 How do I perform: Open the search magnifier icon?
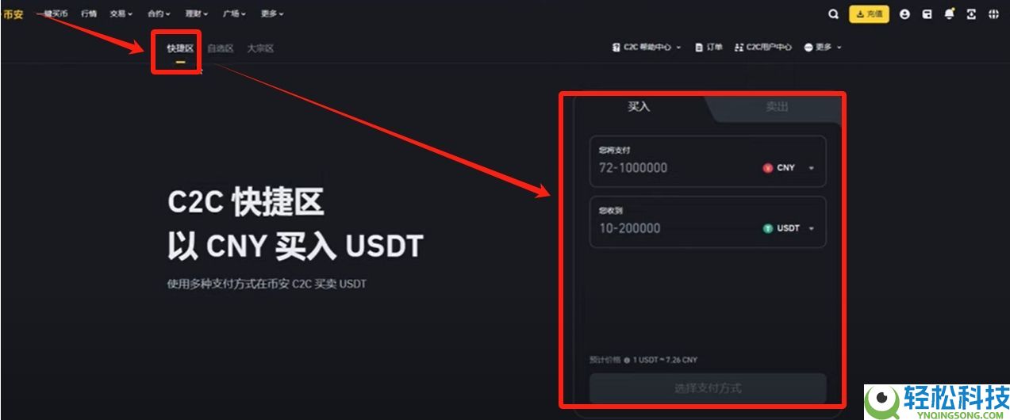pos(832,14)
